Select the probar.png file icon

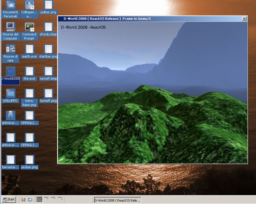pos(29,160)
